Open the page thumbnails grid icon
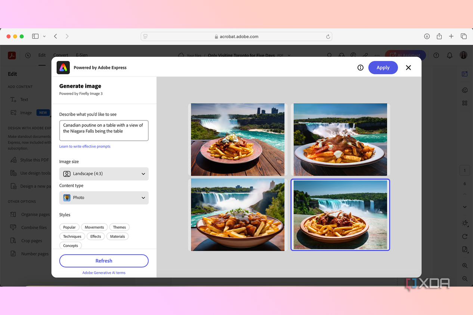 465,103
